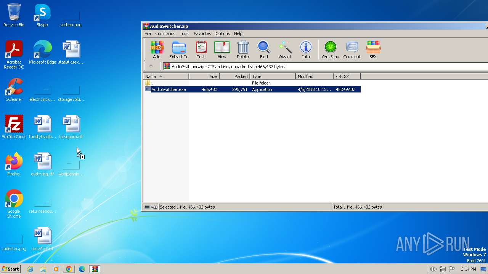Select the Acrobat Reader DC desktop icon

point(14,55)
